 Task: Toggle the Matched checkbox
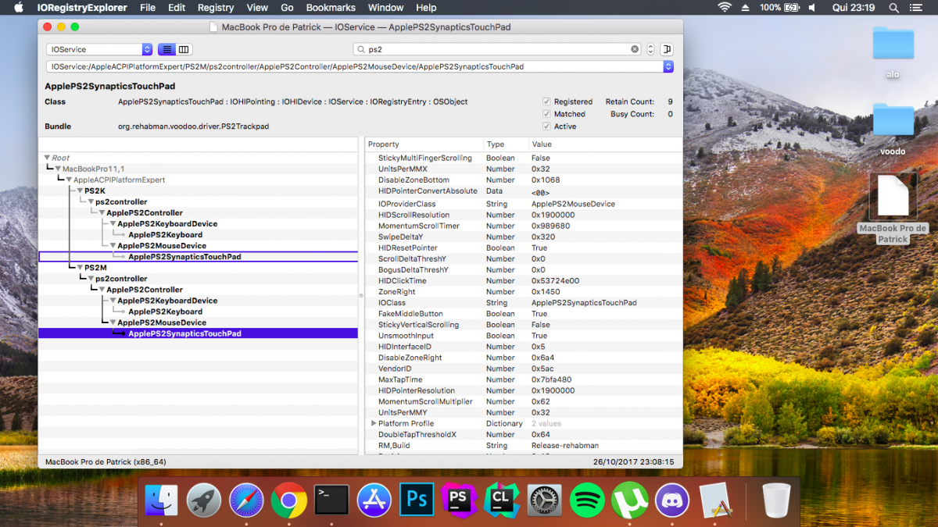[x=546, y=114]
